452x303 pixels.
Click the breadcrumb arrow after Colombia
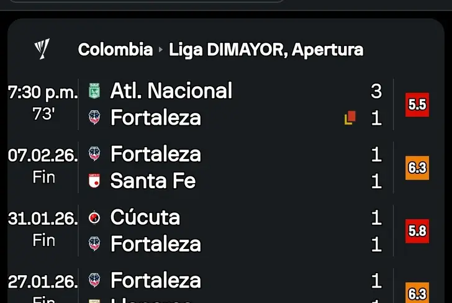[x=161, y=50]
